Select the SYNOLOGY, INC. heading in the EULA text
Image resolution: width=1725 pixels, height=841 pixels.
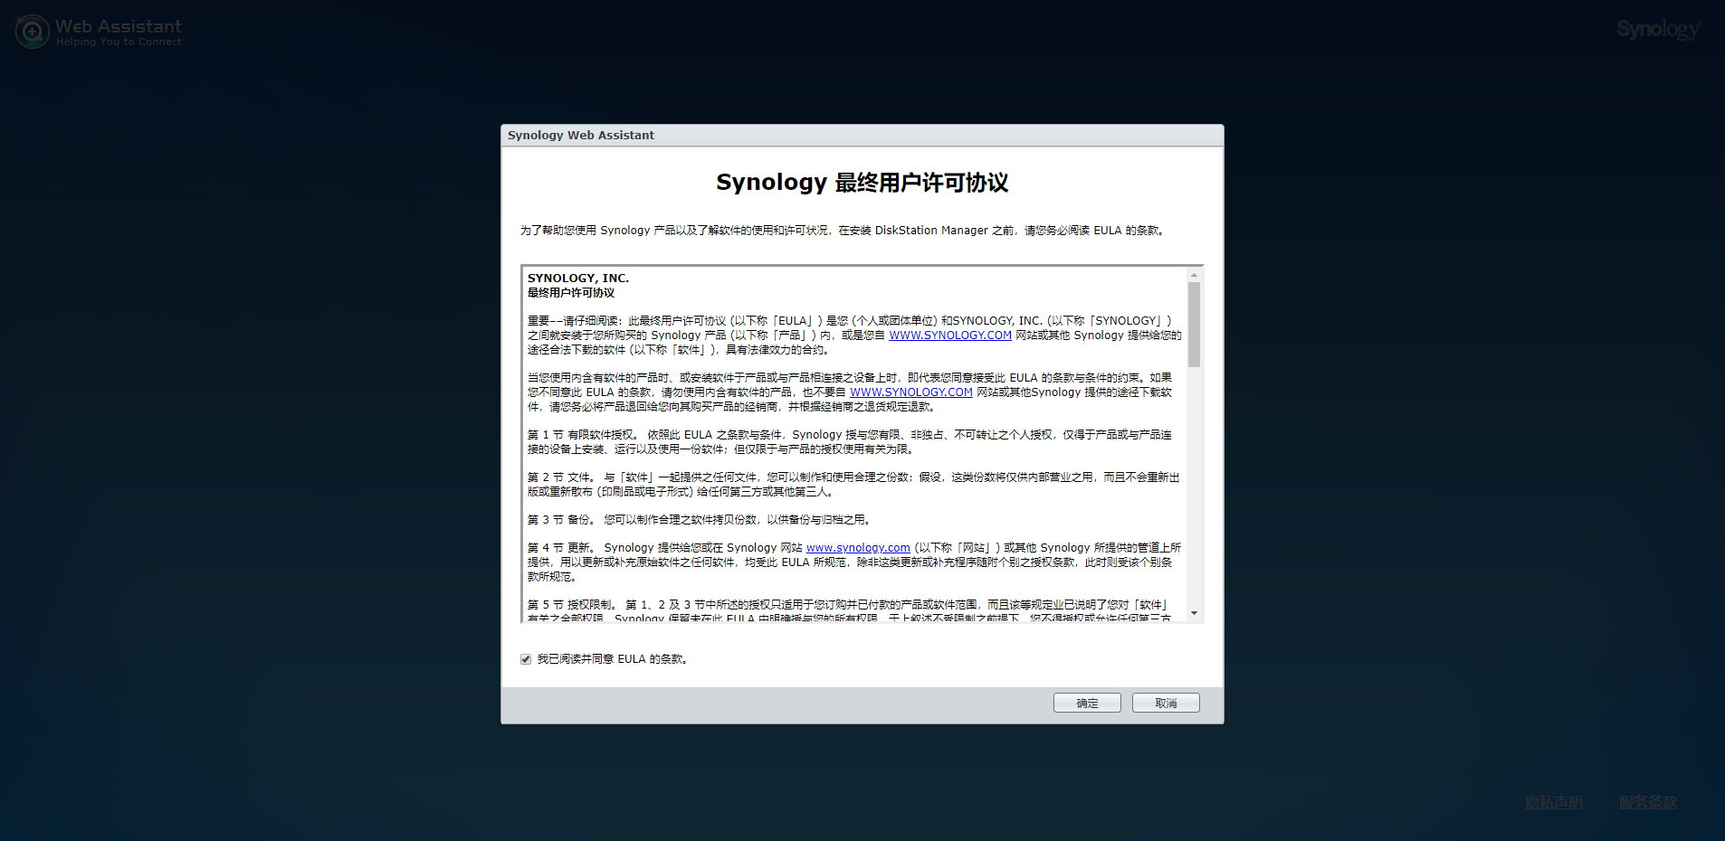click(577, 278)
